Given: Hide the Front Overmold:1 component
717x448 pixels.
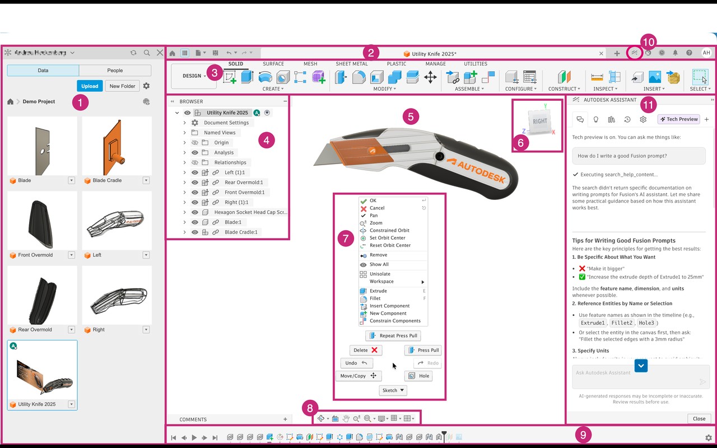Looking at the screenshot, I should pos(195,192).
